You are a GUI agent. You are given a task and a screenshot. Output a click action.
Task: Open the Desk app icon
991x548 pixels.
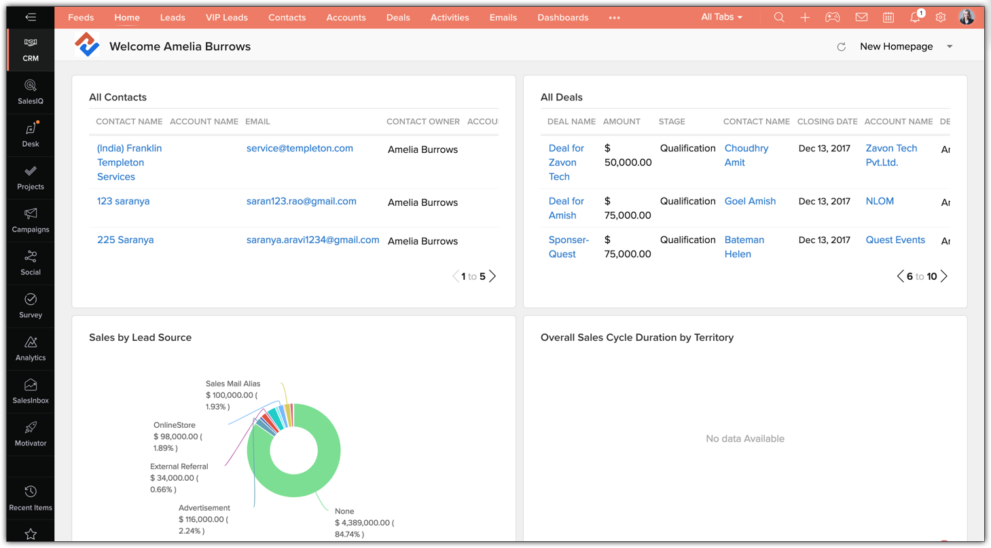31,134
